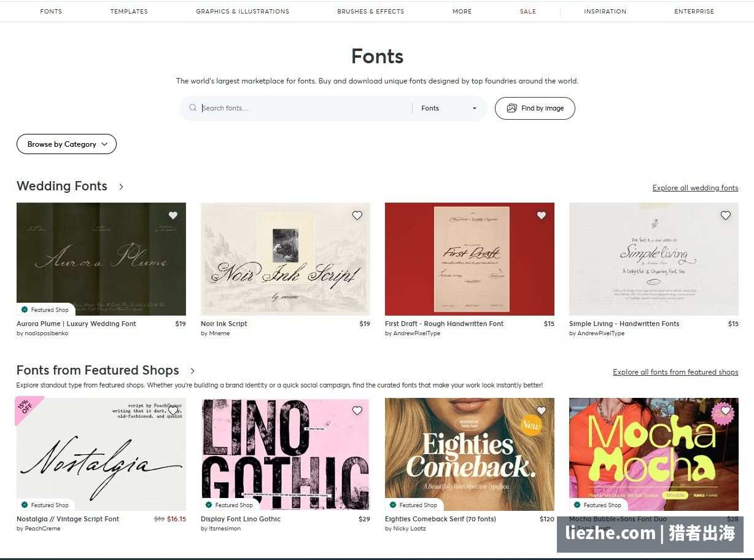The image size is (754, 560).
Task: Click the Noir Ink Script title
Action: [x=224, y=324]
